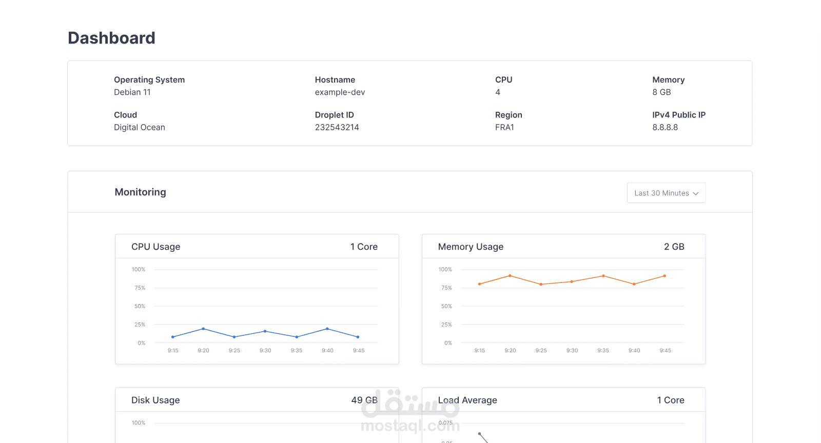
Task: Click the CPU Usage data point at 9:20
Action: point(203,329)
